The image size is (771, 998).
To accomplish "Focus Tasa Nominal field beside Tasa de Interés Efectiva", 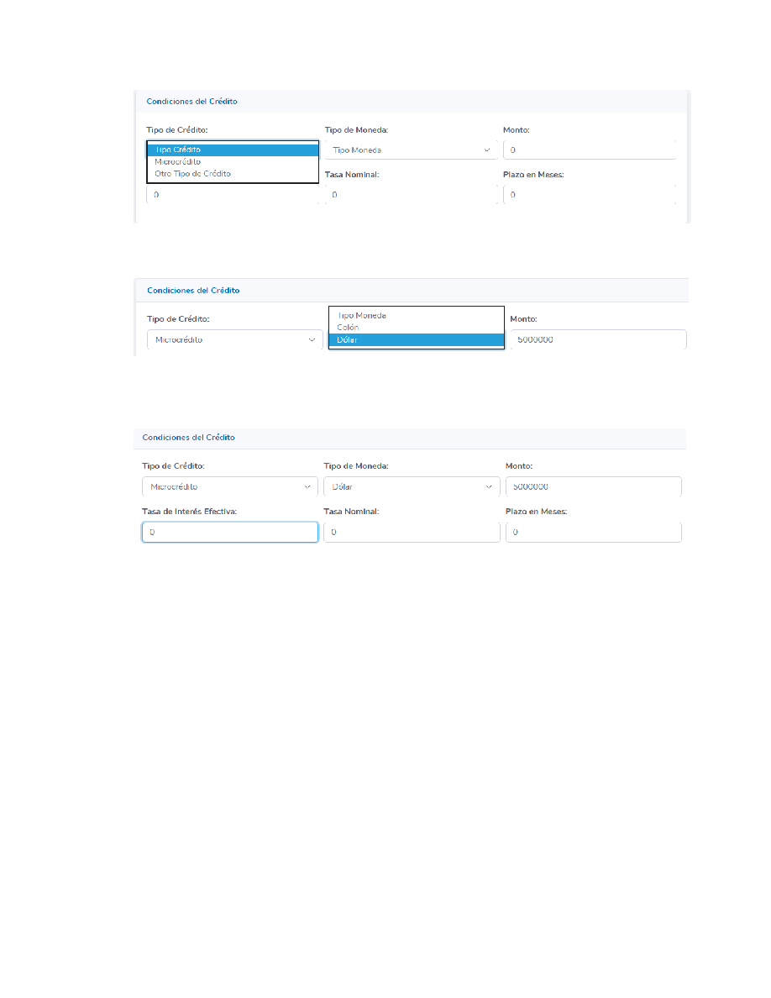I will pos(412,532).
